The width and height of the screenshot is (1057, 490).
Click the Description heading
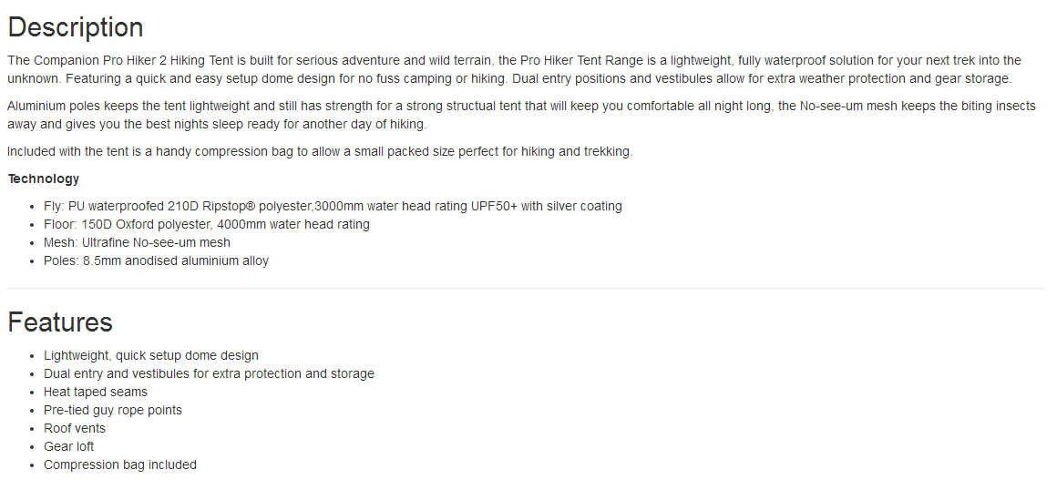[76, 27]
